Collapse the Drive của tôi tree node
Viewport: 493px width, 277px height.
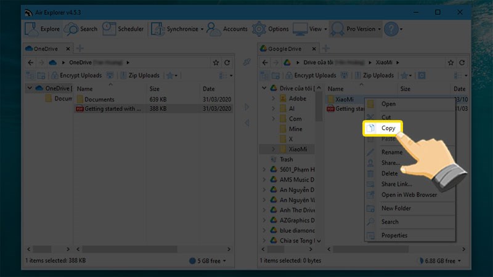(264, 88)
